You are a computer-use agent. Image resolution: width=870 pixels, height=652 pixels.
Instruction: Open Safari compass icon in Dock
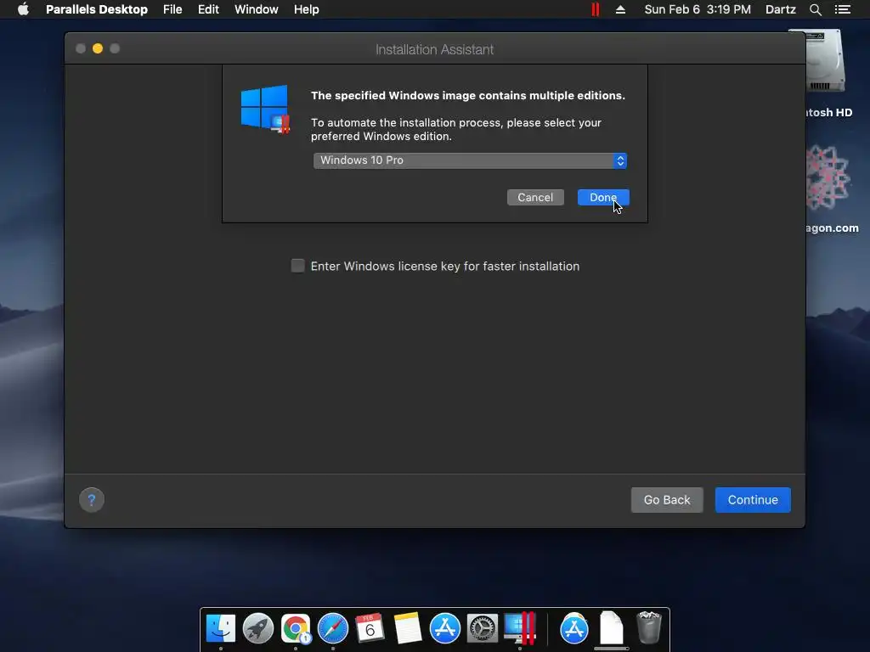tap(333, 628)
